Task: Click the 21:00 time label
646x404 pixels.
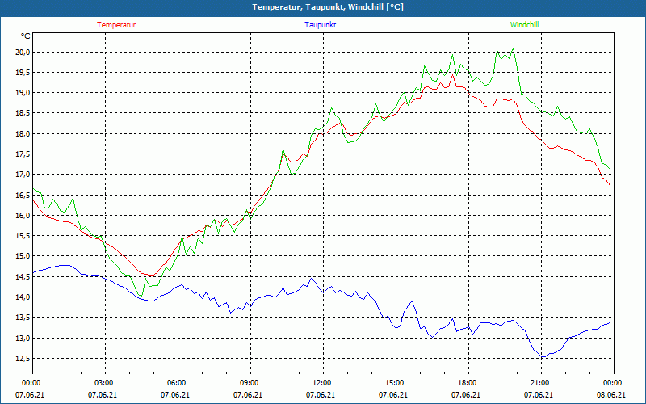Action: coord(539,383)
